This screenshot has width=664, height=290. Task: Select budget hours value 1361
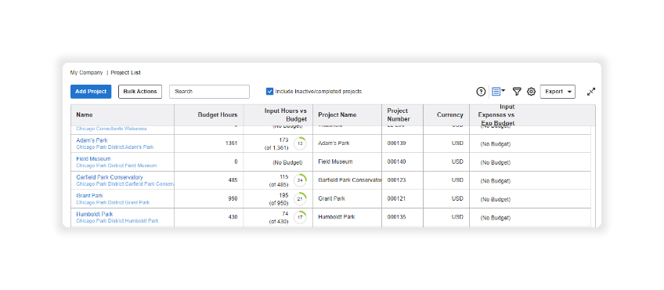coord(231,143)
